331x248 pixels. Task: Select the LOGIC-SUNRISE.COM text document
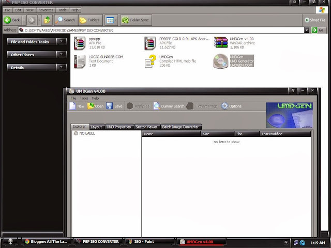(80, 61)
